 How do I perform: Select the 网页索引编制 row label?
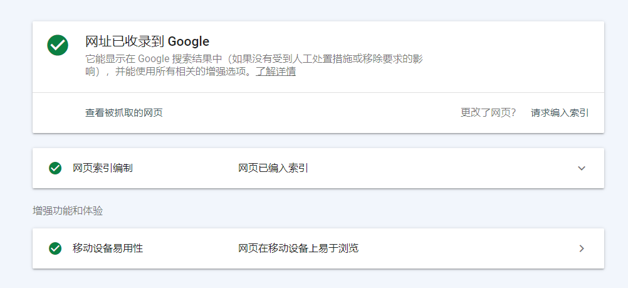click(103, 168)
